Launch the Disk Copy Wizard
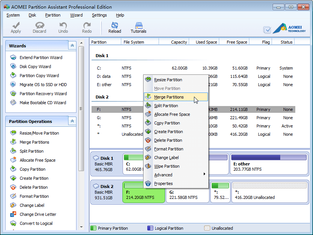This screenshot has width=313, height=235. 35,67
